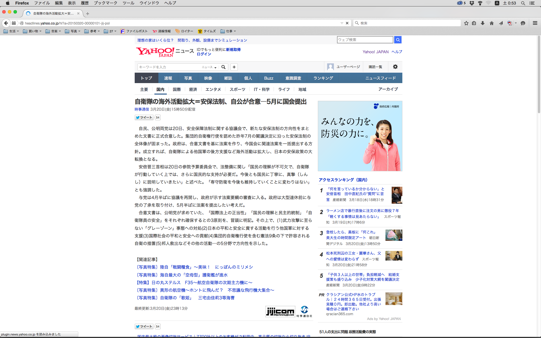Go to the Firefox home page icon
Viewport: 541px width, 338px height.
(492, 23)
